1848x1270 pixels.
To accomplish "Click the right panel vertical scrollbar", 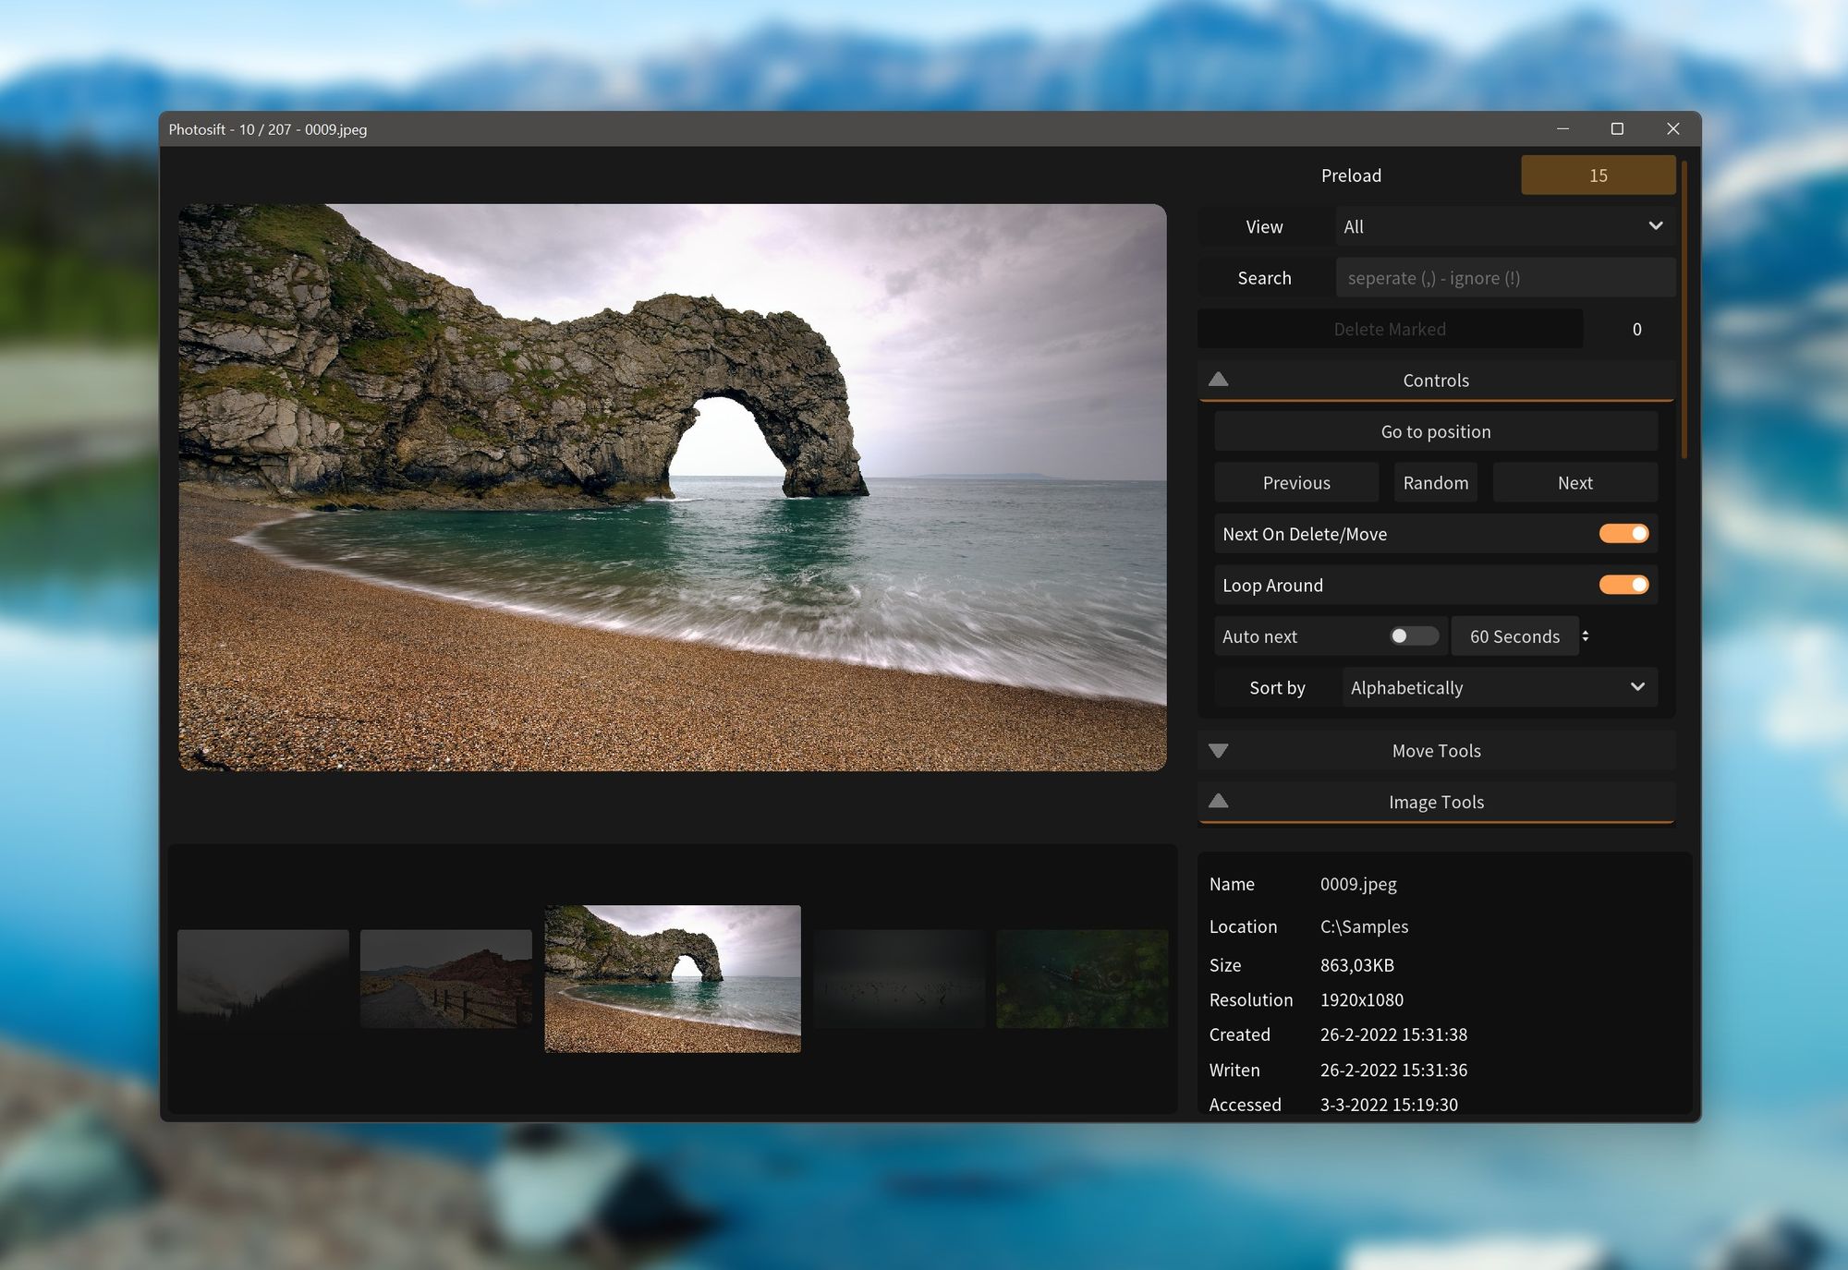I will [x=1684, y=309].
